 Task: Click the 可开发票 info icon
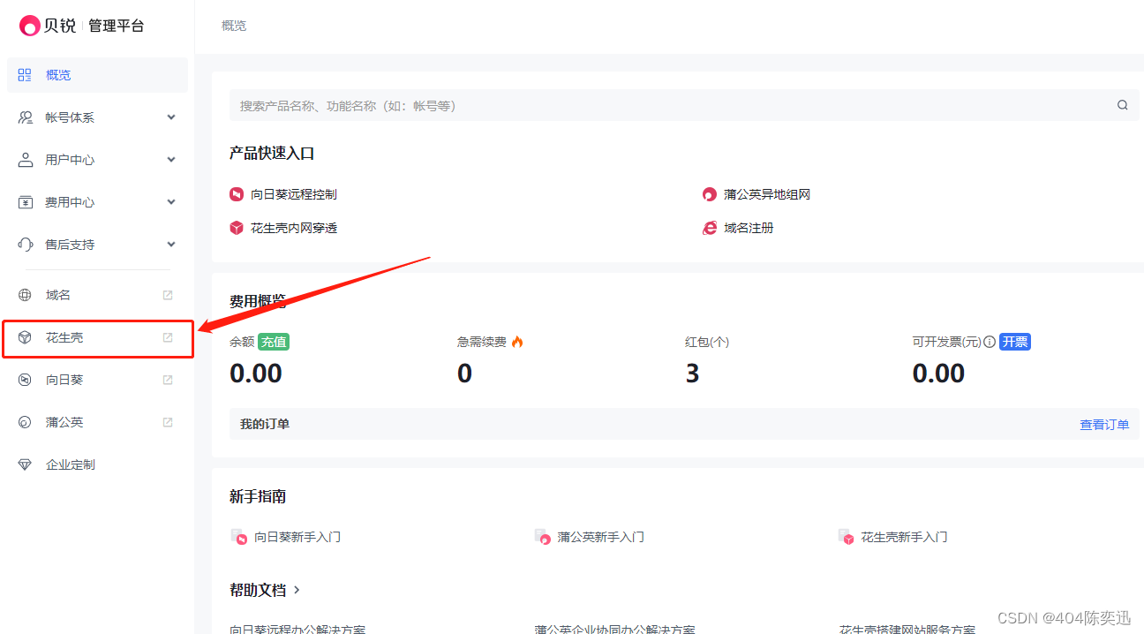point(990,342)
